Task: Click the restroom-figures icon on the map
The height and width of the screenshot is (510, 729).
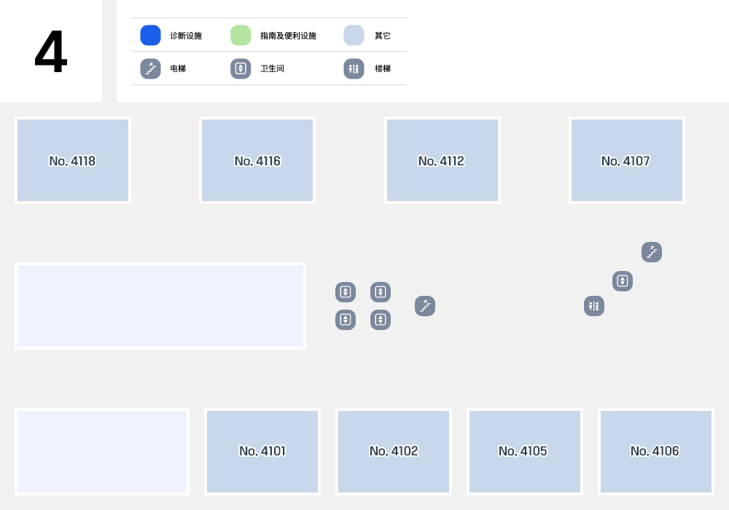Action: [594, 306]
